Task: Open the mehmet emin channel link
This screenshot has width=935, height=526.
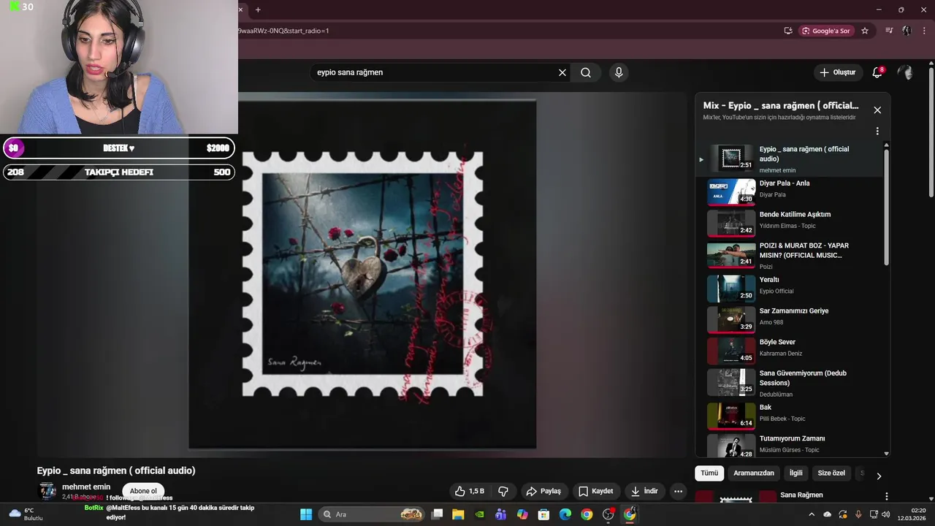Action: pyautogui.click(x=86, y=487)
